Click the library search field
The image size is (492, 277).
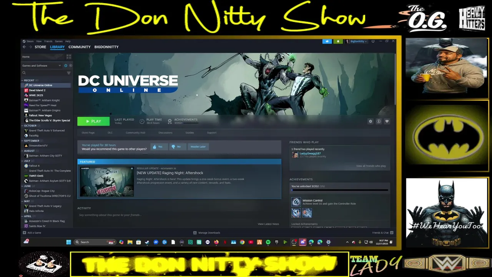pos(44,73)
